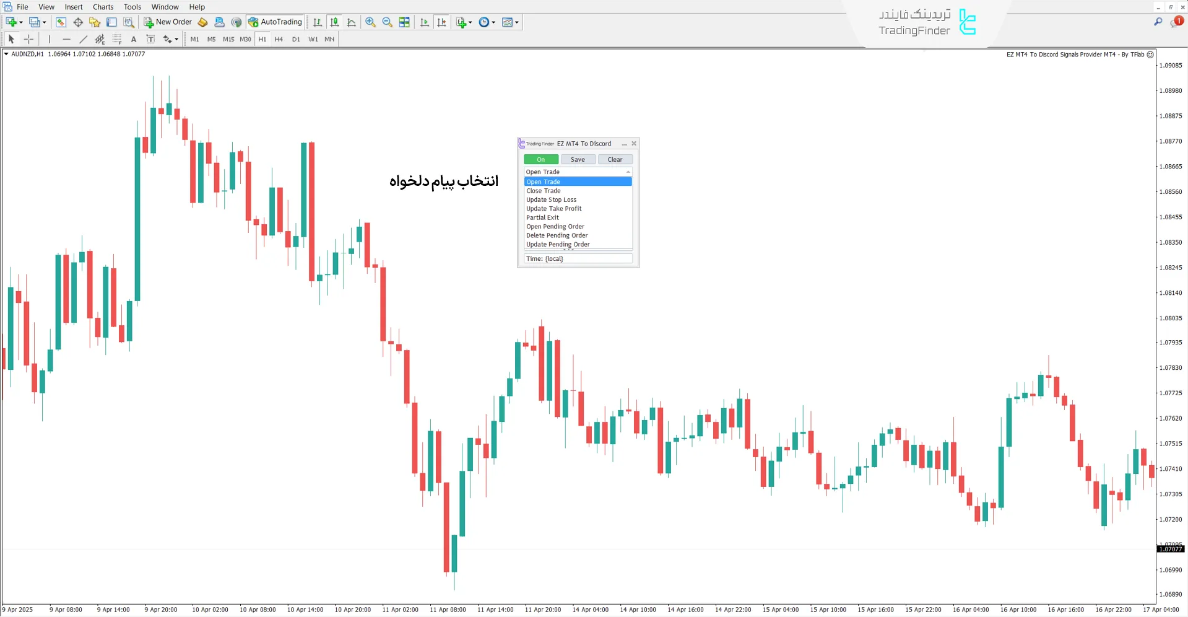Click the Tile Windows icon
The width and height of the screenshot is (1188, 617).
pyautogui.click(x=404, y=22)
